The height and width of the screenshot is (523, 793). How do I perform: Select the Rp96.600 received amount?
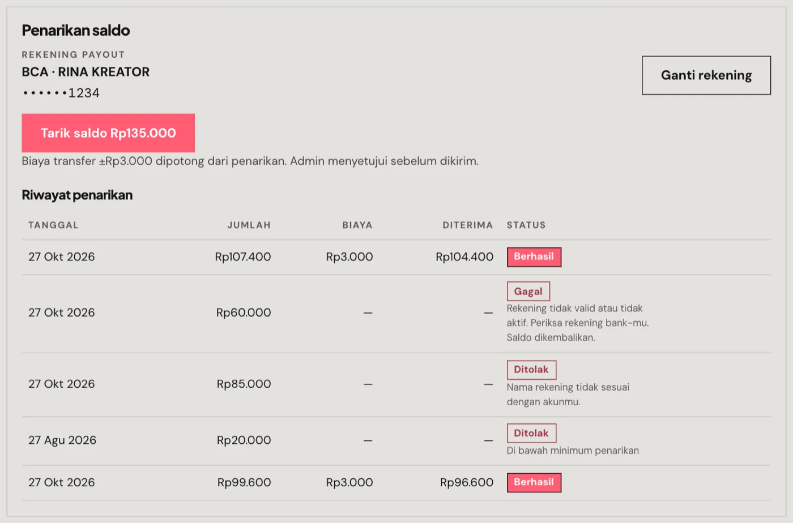coord(467,482)
